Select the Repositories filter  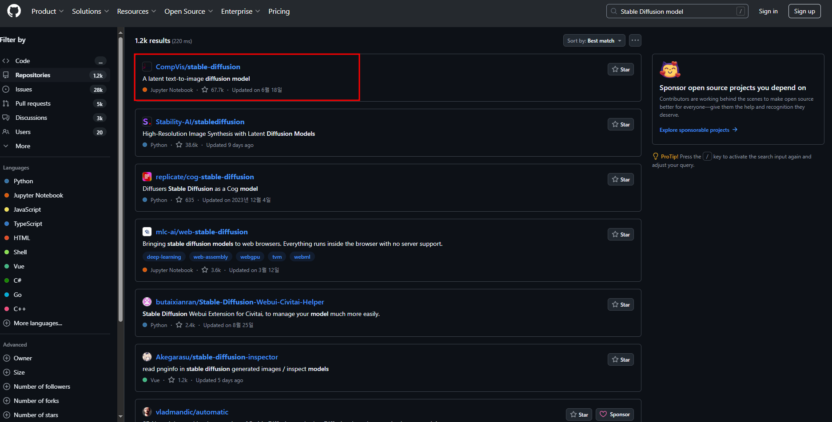(x=55, y=75)
